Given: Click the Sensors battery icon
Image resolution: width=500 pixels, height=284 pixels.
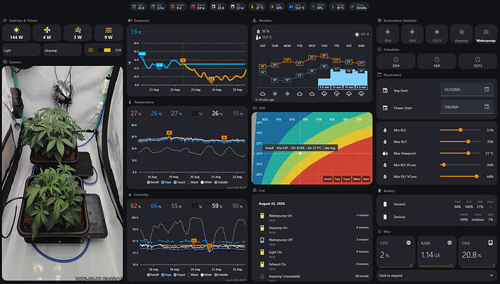Looking at the screenshot, I should pos(385,204).
